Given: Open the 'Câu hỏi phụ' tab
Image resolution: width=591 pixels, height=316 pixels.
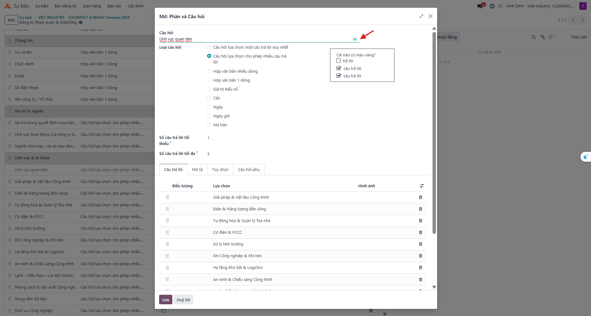Looking at the screenshot, I should click(x=249, y=170).
